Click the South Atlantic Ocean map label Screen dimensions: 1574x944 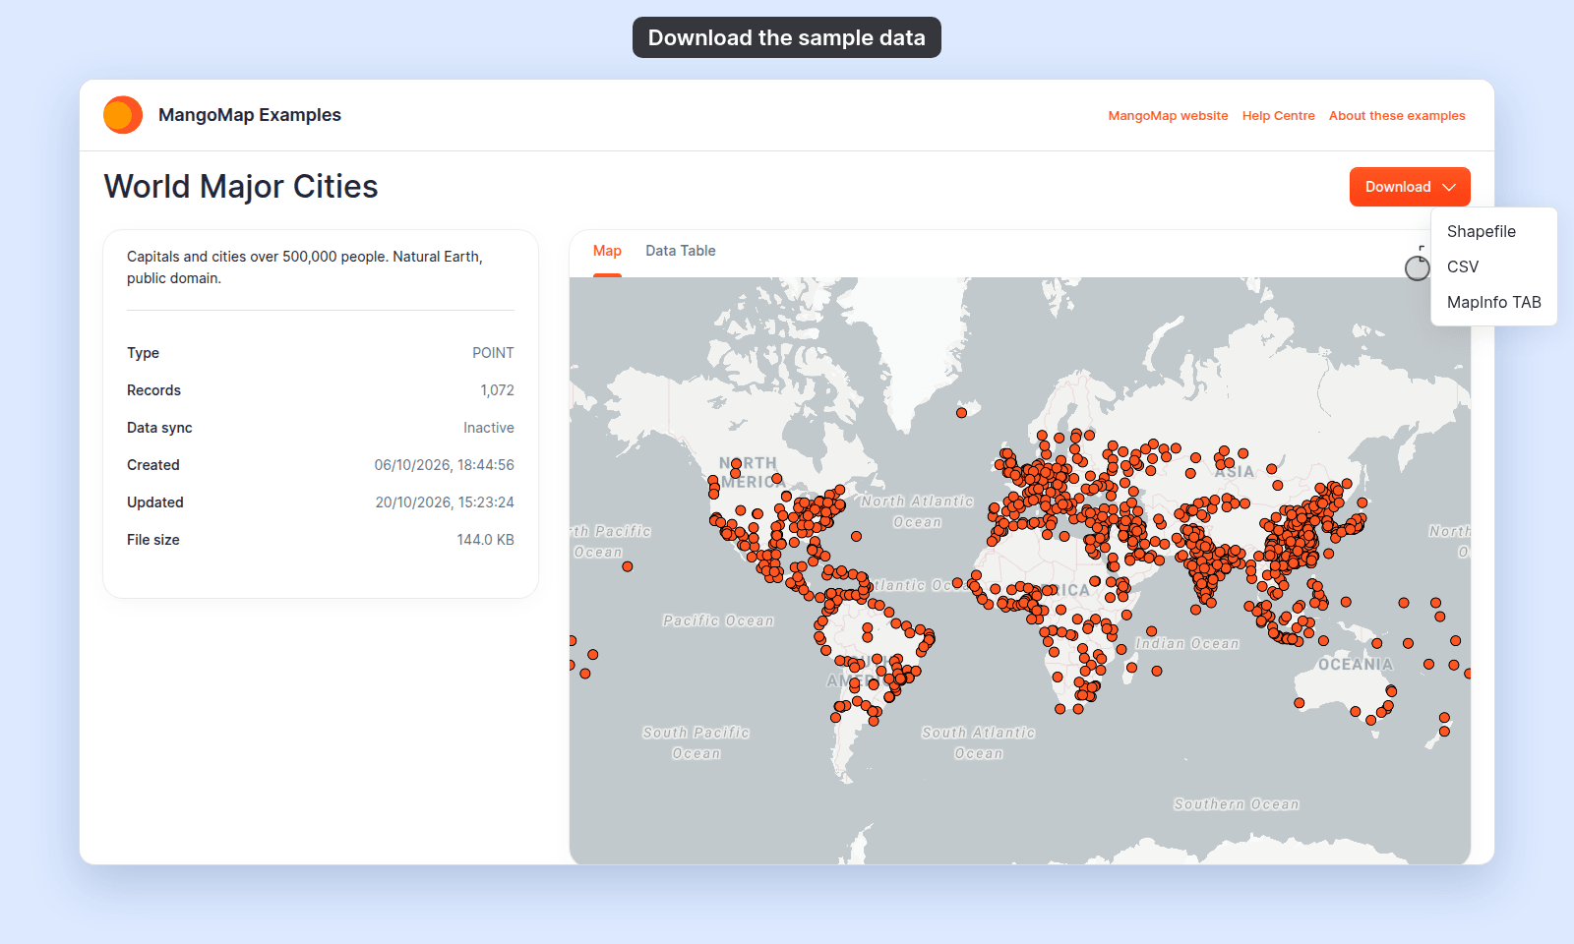[x=979, y=742]
